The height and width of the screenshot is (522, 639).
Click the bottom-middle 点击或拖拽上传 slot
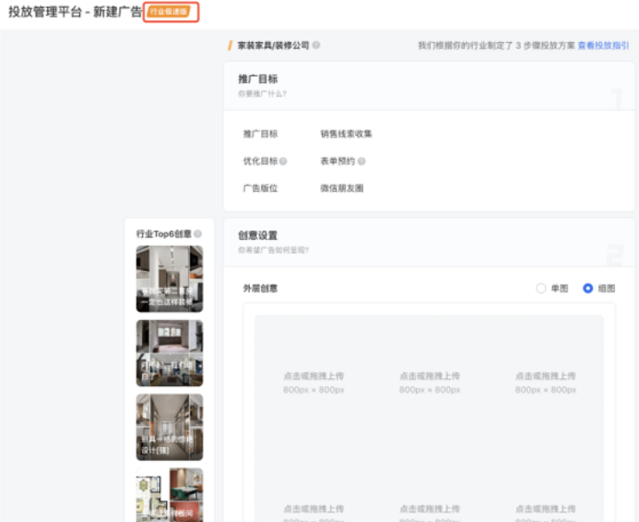point(430,508)
